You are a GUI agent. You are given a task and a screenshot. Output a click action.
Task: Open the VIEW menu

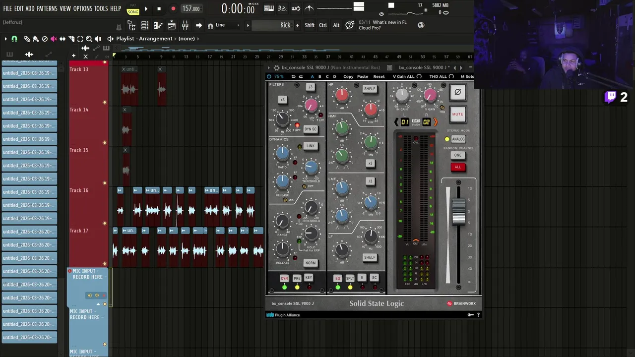tap(65, 8)
